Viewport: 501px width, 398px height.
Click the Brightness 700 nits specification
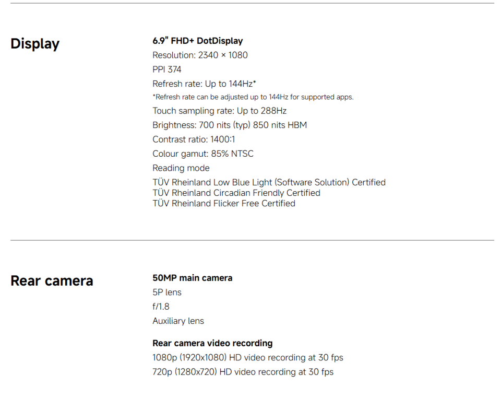(x=230, y=125)
